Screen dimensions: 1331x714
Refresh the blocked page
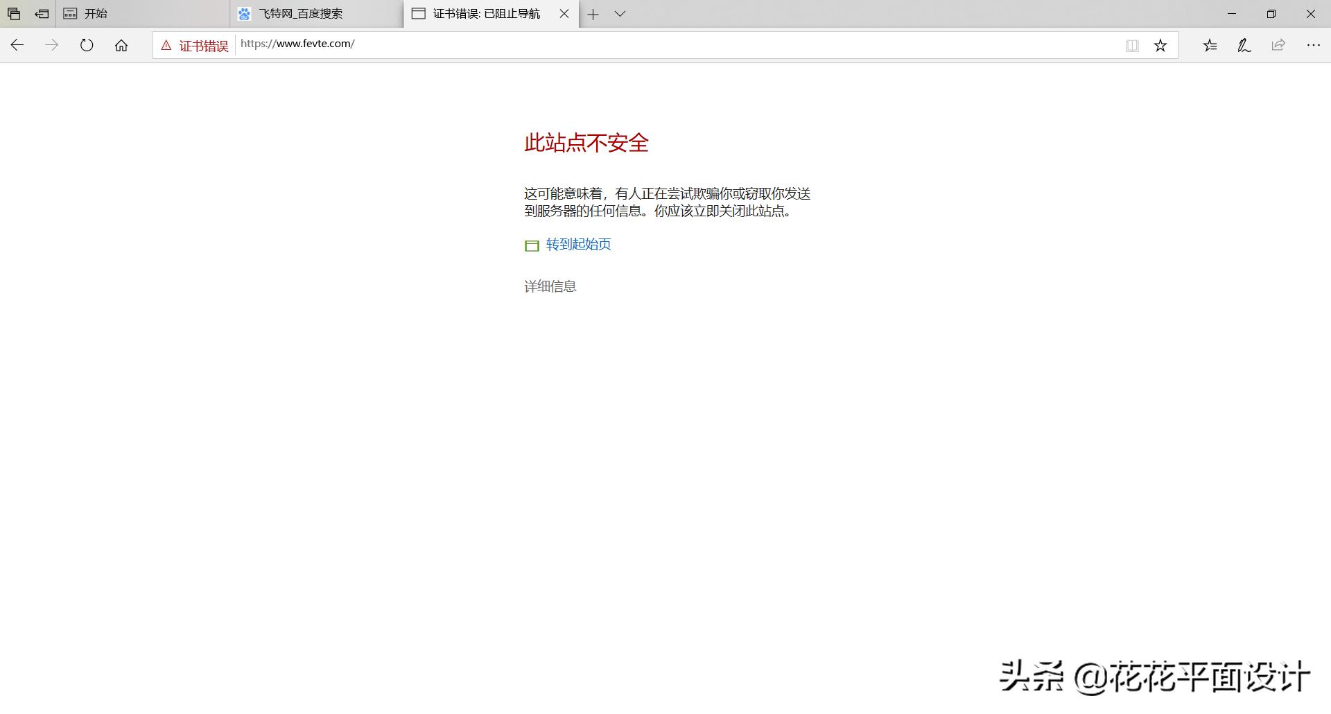tap(86, 44)
